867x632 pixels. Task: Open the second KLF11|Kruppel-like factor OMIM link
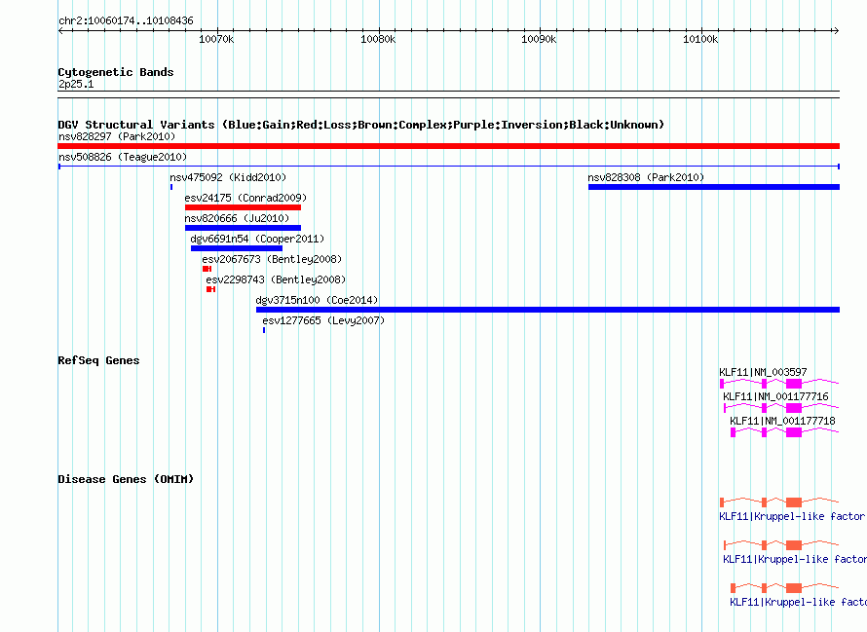(x=795, y=560)
